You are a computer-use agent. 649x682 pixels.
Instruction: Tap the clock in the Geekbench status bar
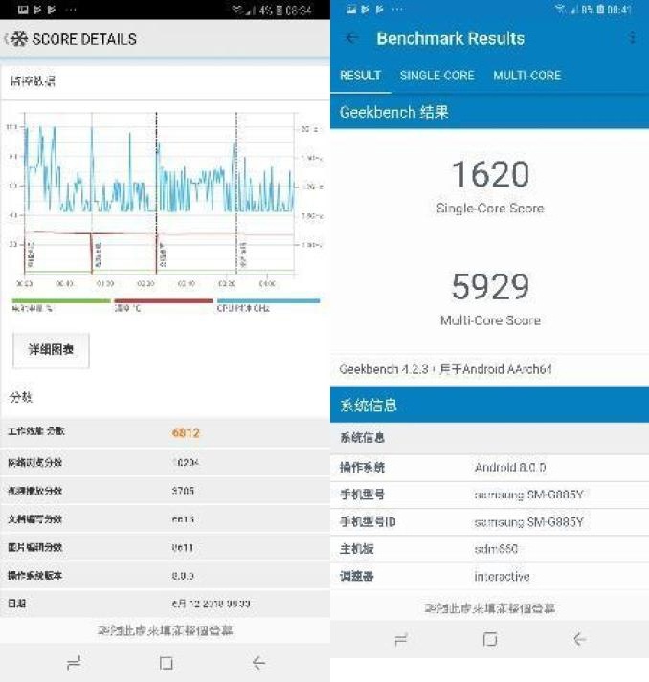pos(619,10)
